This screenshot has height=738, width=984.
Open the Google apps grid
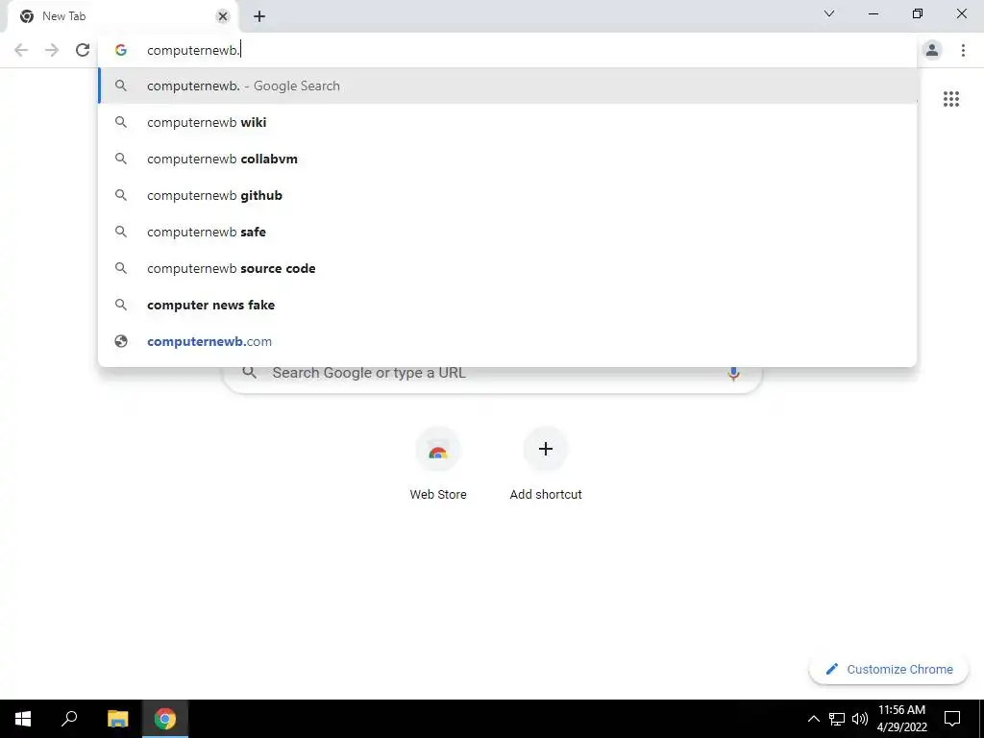(950, 99)
